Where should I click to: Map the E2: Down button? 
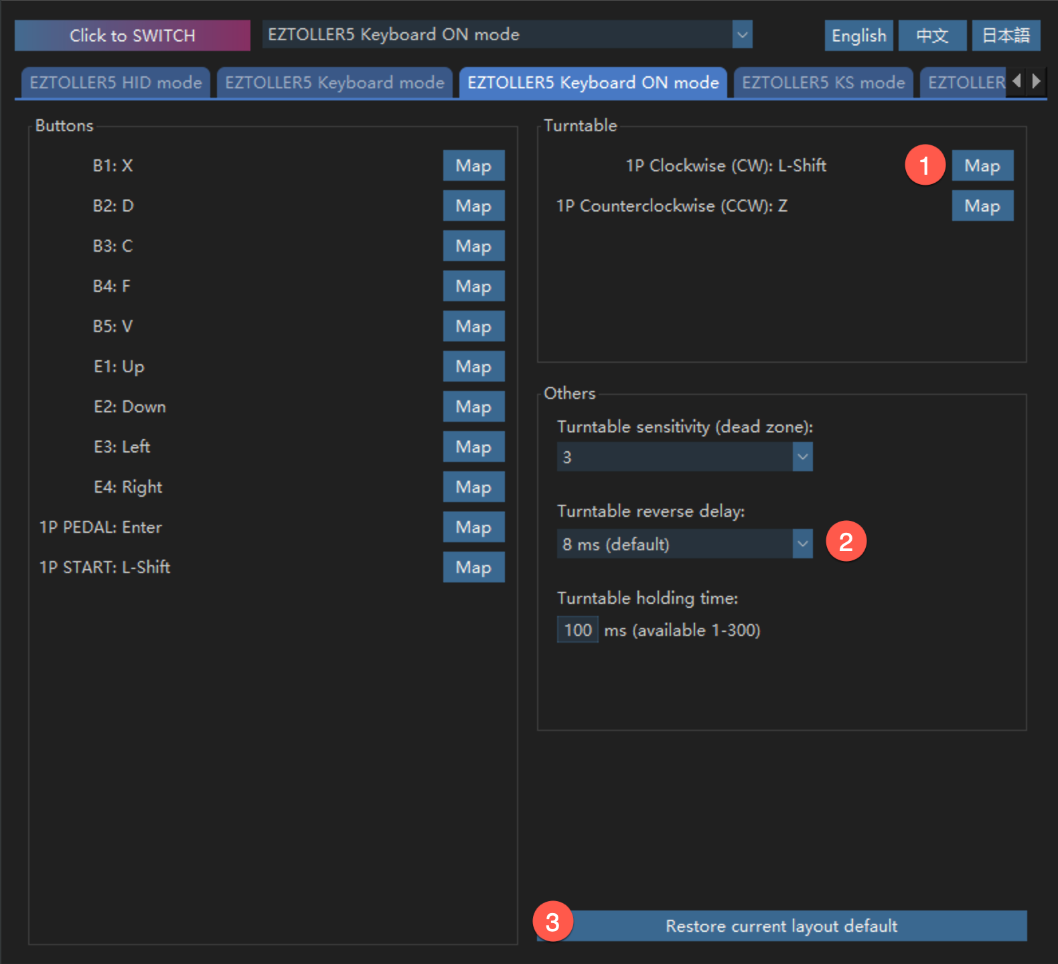tap(473, 406)
